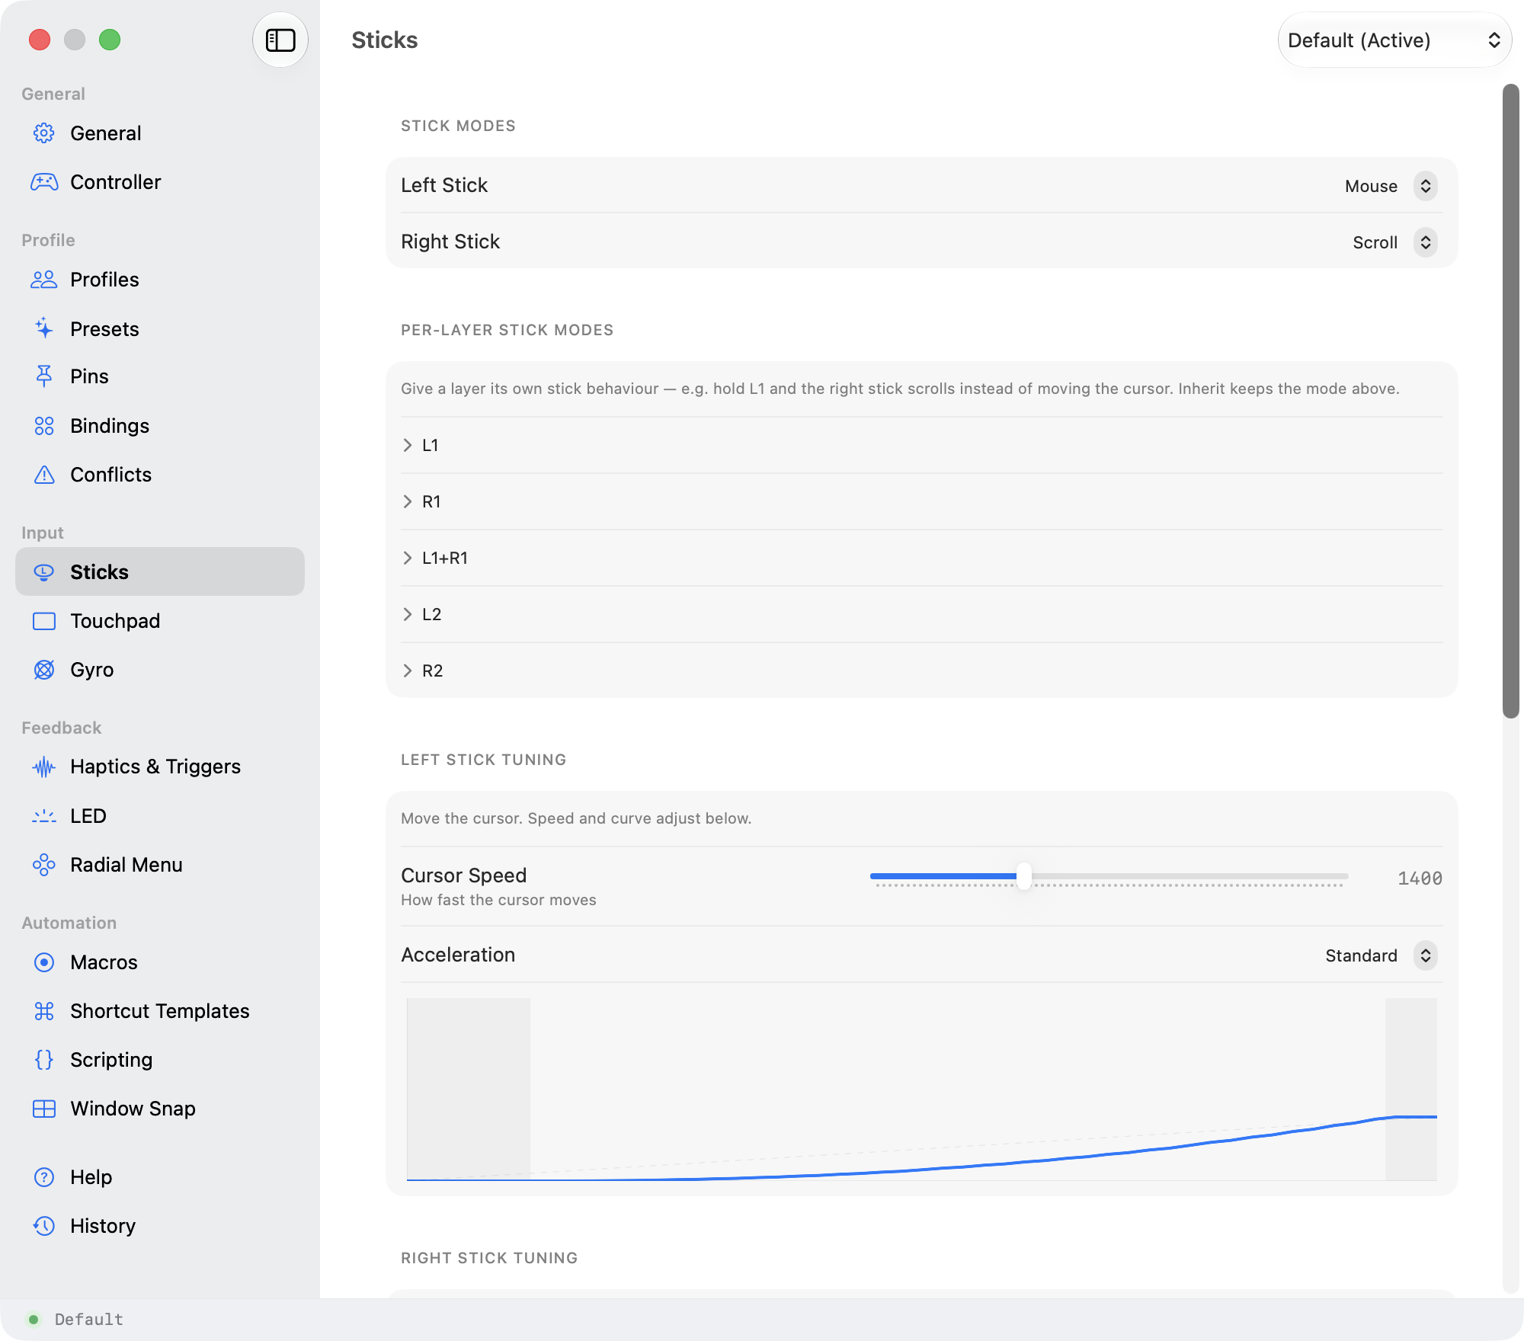Click the Sticks page title
The height and width of the screenshot is (1341, 1524).
pyautogui.click(x=385, y=40)
